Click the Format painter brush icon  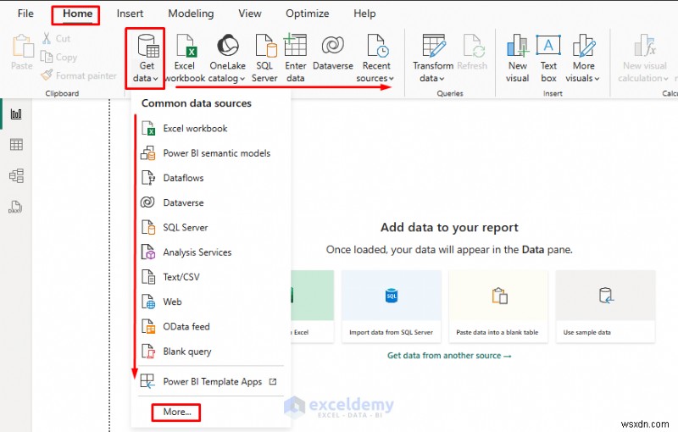click(x=47, y=75)
